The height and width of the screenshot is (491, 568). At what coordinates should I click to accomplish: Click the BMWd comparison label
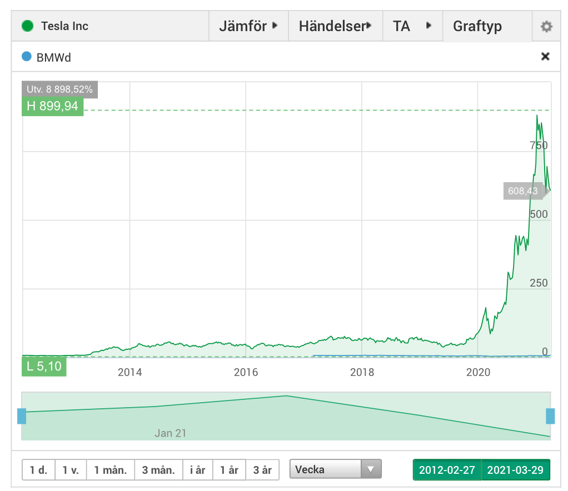(x=53, y=58)
